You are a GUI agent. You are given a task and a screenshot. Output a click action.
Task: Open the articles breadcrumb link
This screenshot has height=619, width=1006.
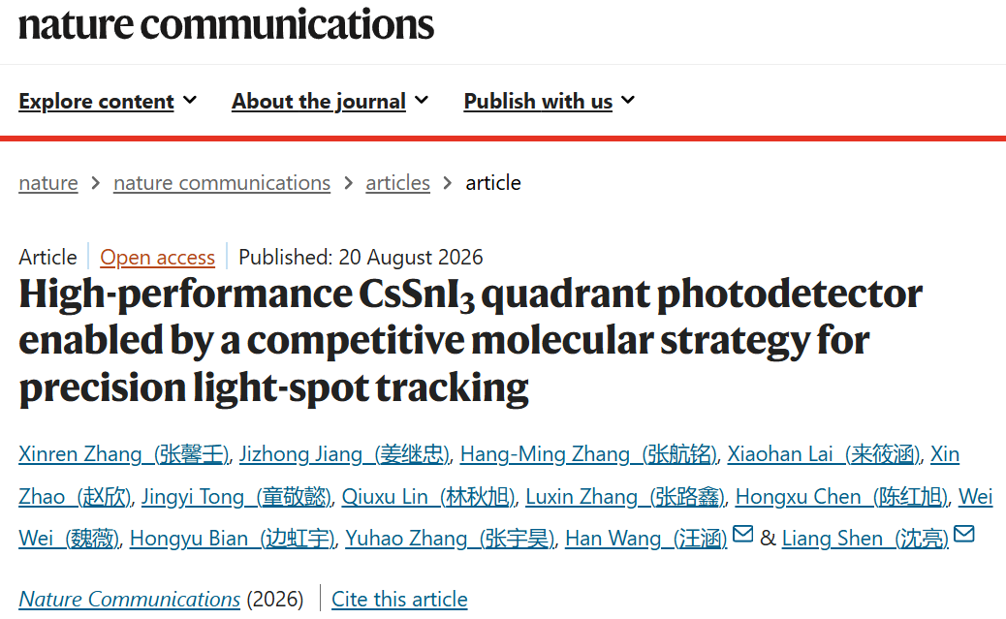coord(397,183)
